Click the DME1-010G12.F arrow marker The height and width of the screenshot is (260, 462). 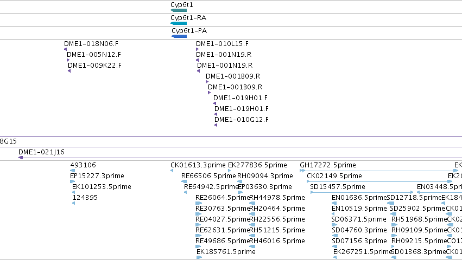click(x=216, y=125)
